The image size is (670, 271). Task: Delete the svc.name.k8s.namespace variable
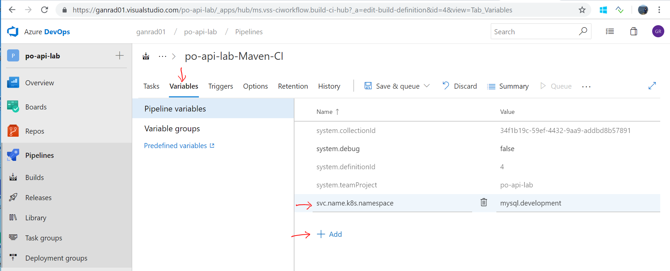pos(484,202)
